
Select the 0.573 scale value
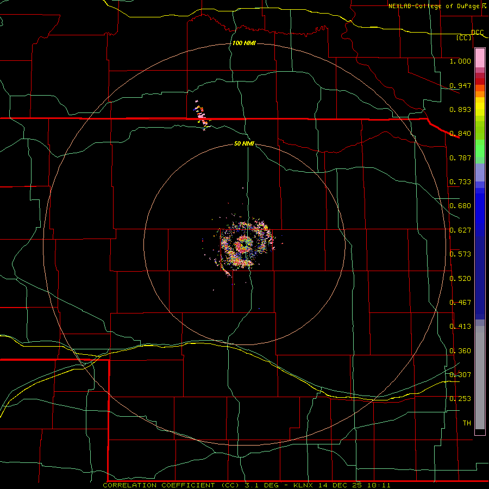pyautogui.click(x=460, y=254)
